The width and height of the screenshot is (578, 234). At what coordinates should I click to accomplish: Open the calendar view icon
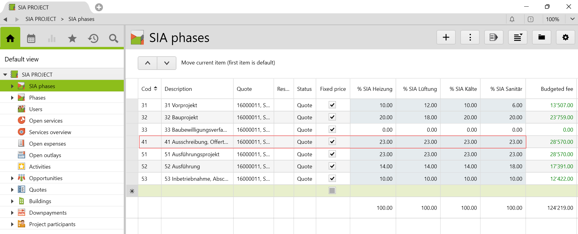[31, 38]
